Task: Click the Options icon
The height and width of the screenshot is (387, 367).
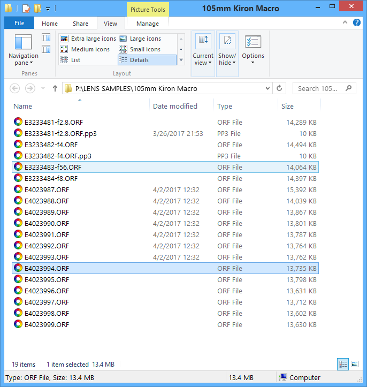Action: tap(253, 41)
